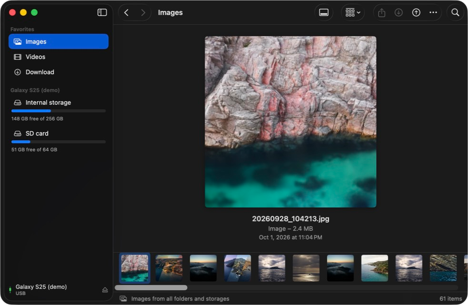
Task: Open Videos in the sidebar
Action: (x=59, y=57)
